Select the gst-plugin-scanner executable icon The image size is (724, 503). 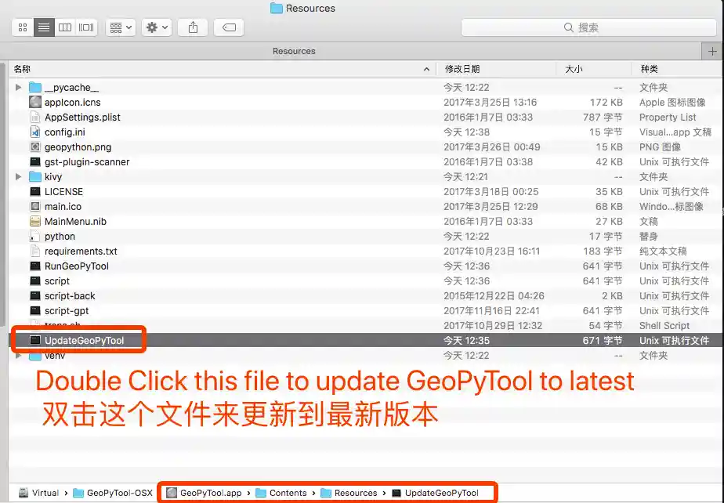[x=35, y=161]
